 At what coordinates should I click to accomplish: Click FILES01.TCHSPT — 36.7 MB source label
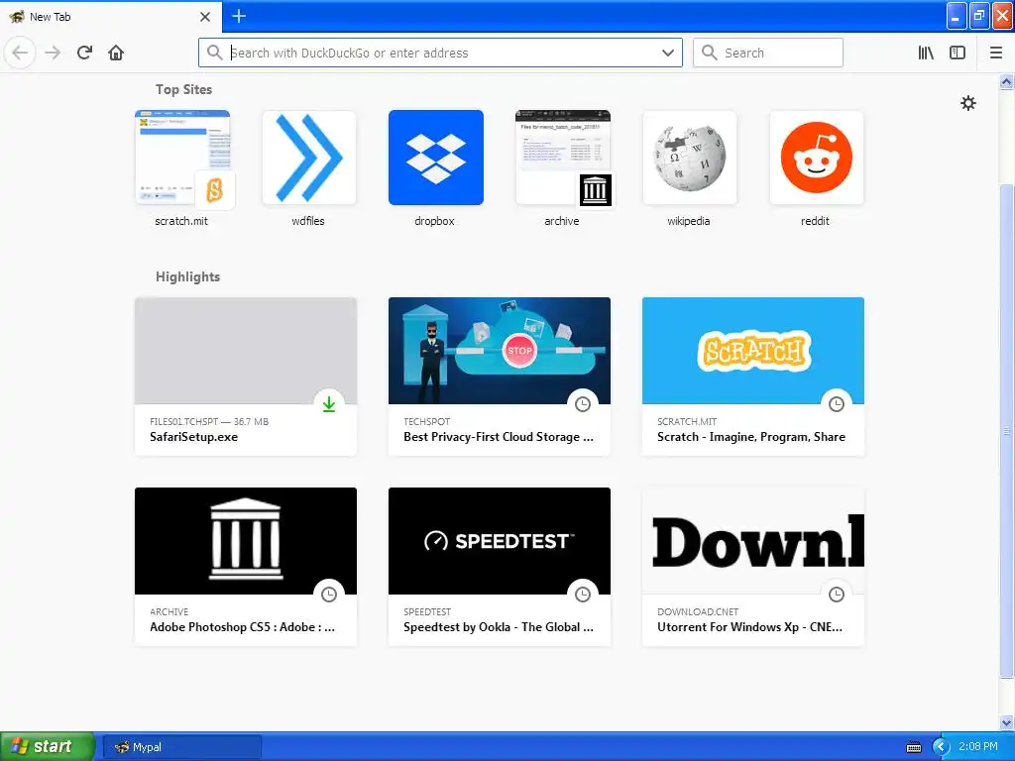(209, 421)
